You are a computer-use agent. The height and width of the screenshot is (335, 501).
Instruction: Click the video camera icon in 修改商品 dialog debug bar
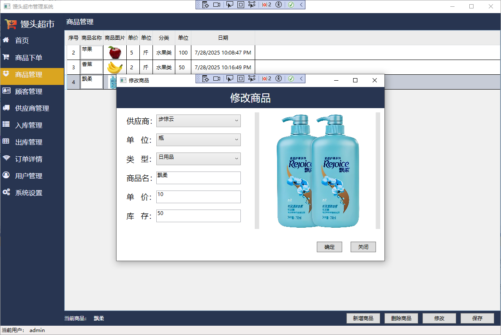pyautogui.click(x=217, y=79)
